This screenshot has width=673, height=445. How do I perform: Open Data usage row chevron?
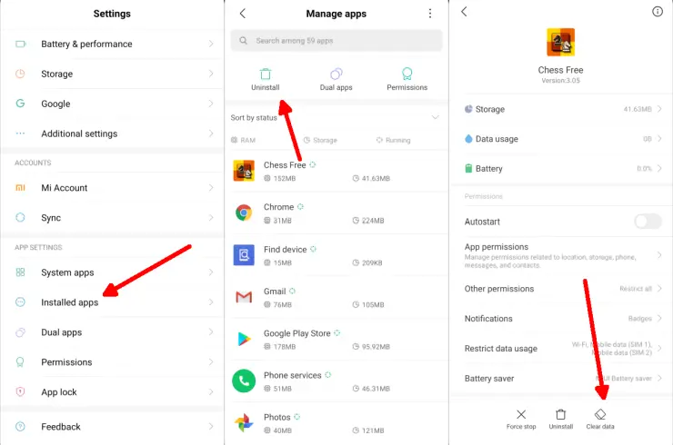coord(659,138)
